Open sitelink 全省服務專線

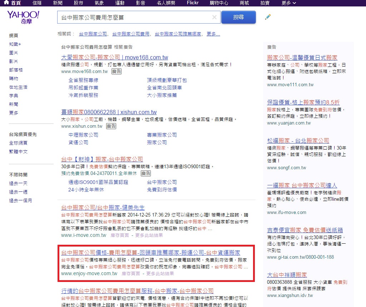pos(83,80)
